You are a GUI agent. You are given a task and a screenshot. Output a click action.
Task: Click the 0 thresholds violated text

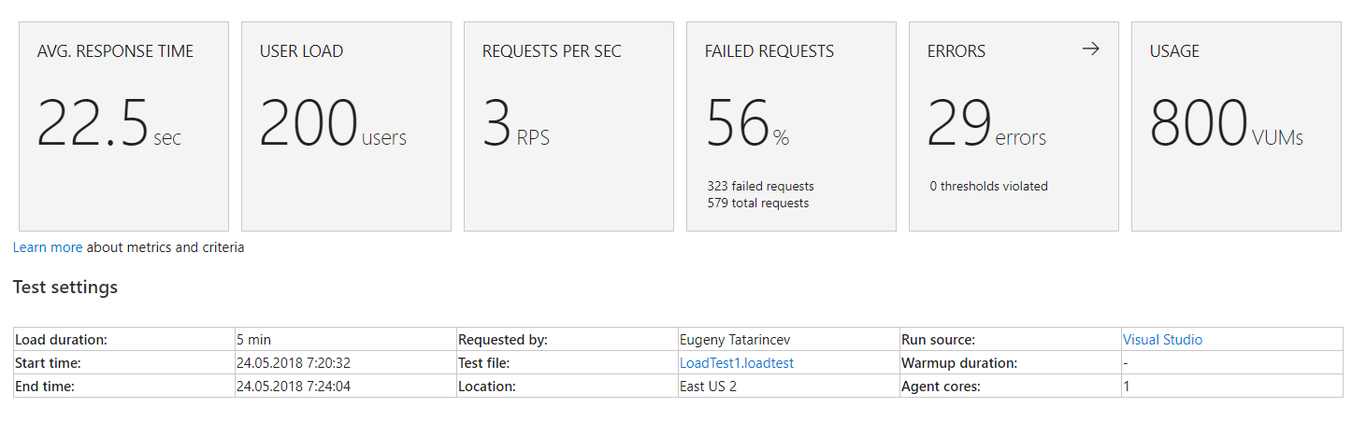click(988, 186)
